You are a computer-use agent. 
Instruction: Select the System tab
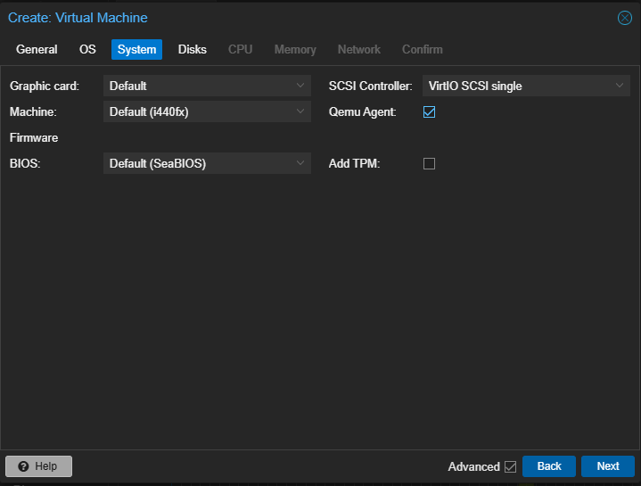(x=136, y=50)
